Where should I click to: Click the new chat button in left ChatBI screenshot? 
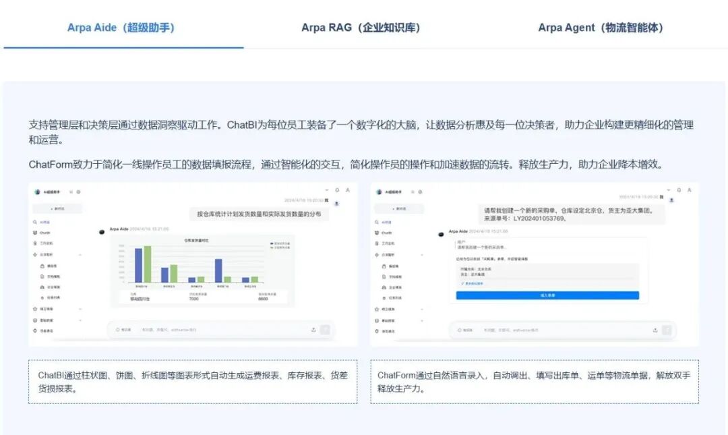pyautogui.click(x=57, y=209)
